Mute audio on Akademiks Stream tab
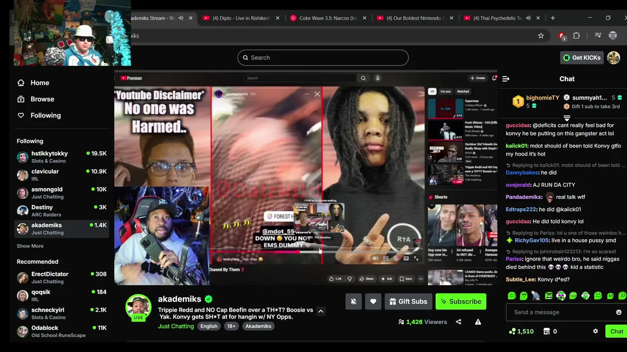This screenshot has width=627, height=352. (x=181, y=18)
